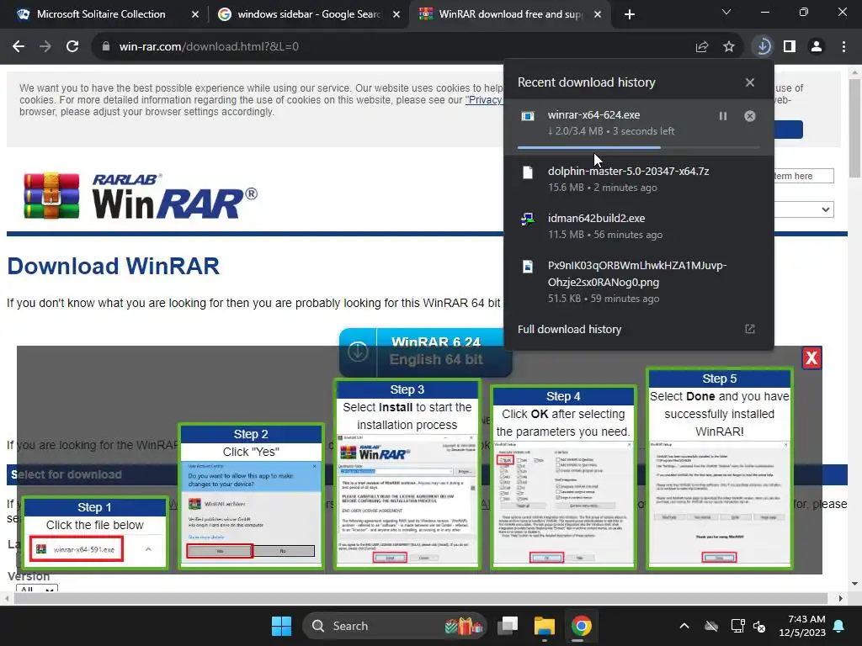The image size is (862, 646).
Task: Close the windows sidebar Google Search tab
Action: [396, 14]
